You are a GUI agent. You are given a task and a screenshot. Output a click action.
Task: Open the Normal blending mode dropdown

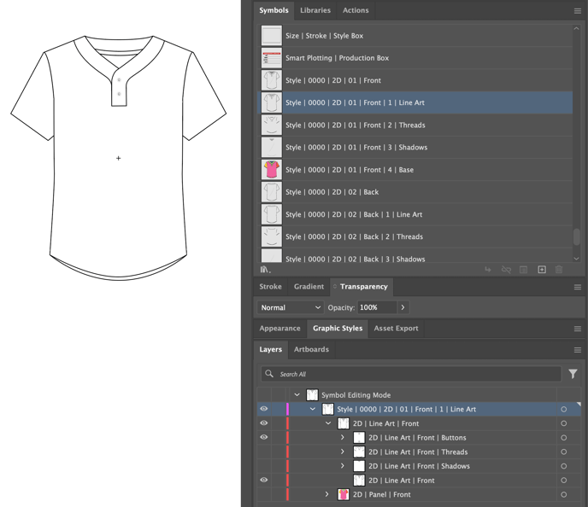pos(291,307)
